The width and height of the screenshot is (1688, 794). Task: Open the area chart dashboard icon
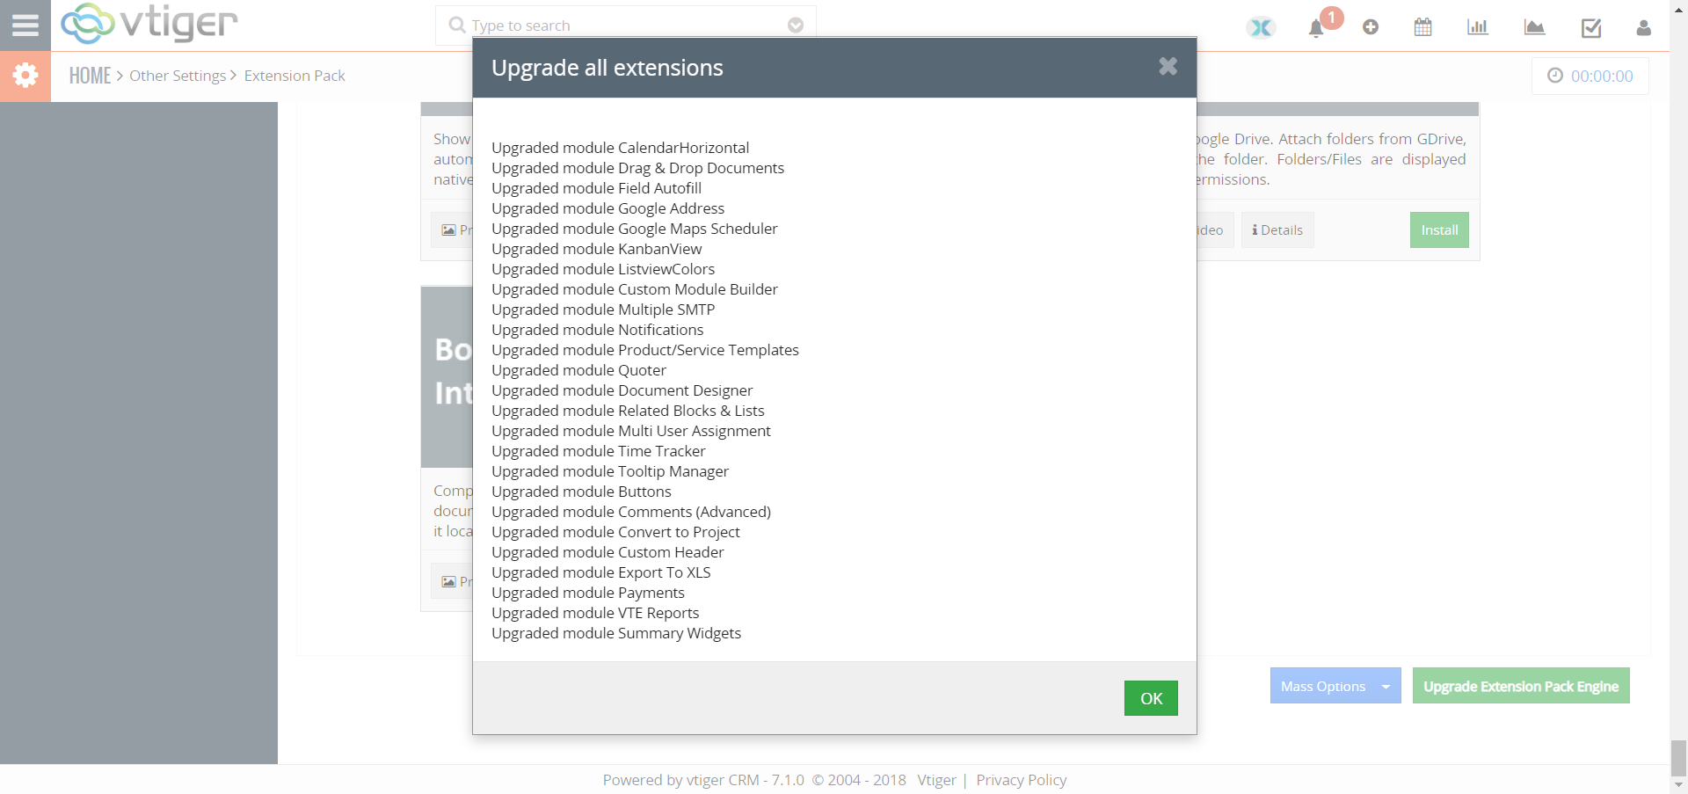[x=1534, y=27]
